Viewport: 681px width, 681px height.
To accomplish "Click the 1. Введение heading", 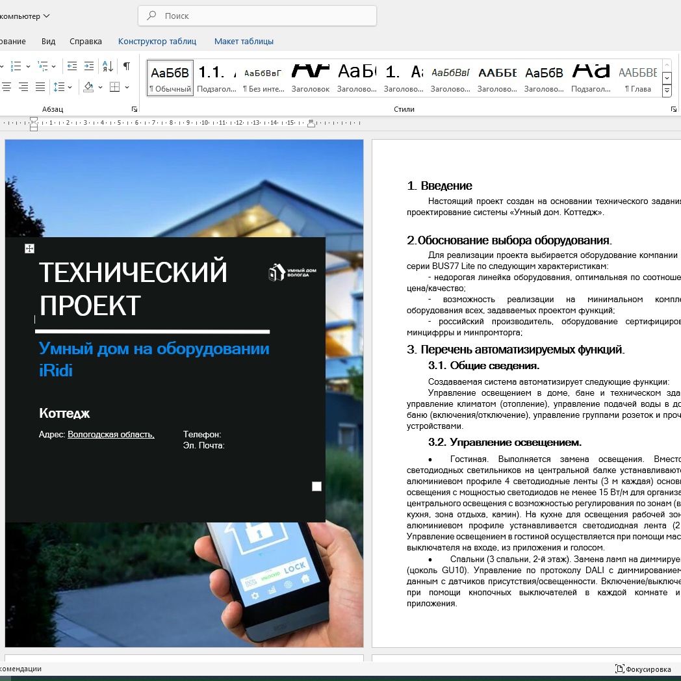I will pos(439,186).
